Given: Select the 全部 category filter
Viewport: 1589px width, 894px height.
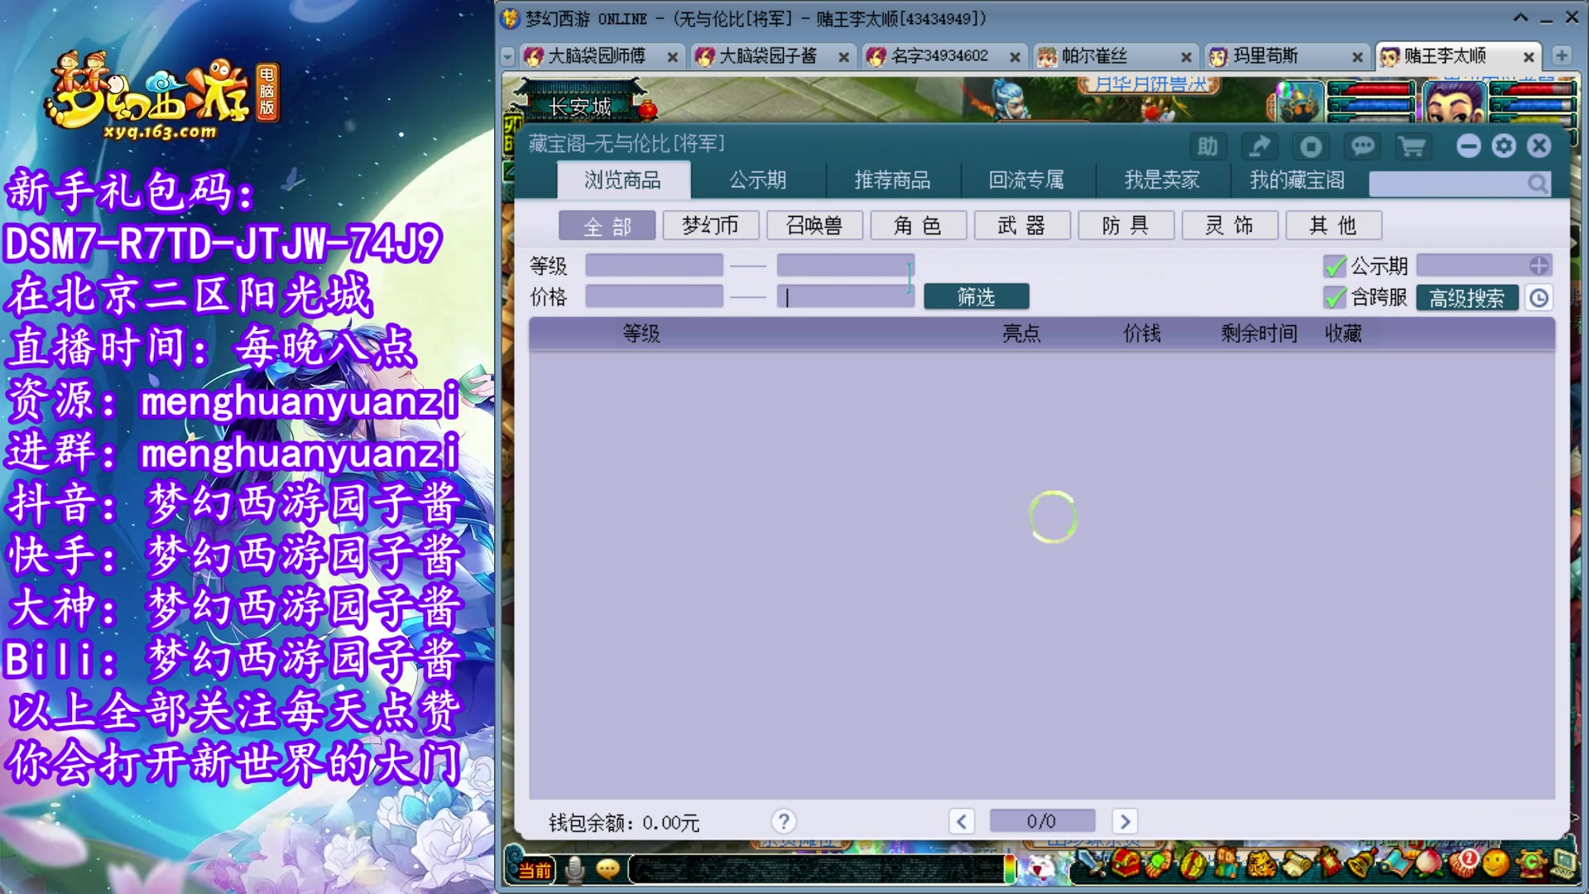Looking at the screenshot, I should click(x=607, y=225).
